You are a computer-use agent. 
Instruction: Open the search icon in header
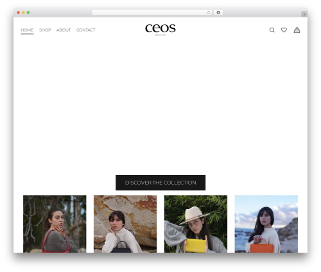tap(272, 30)
